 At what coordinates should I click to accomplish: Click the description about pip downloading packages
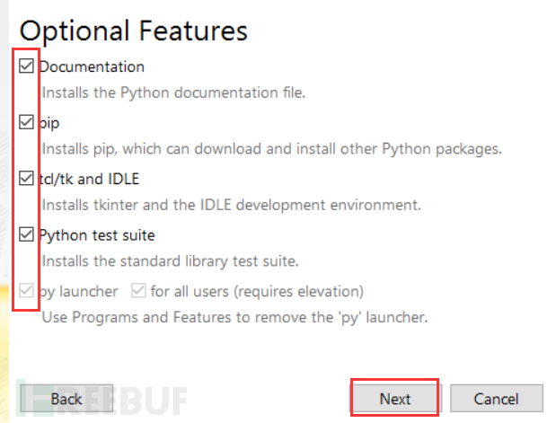(x=272, y=149)
